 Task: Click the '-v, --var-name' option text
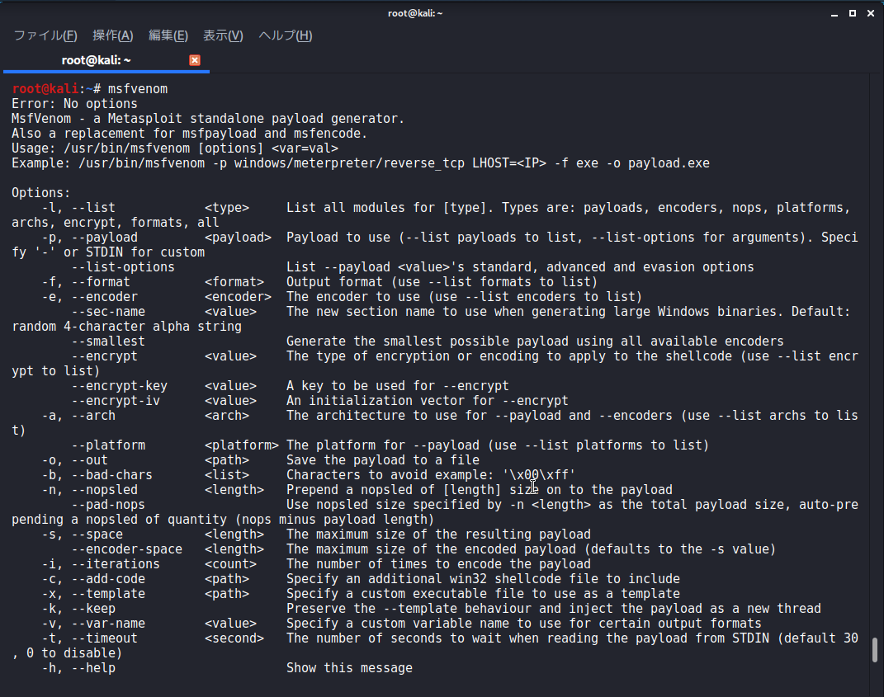click(93, 624)
